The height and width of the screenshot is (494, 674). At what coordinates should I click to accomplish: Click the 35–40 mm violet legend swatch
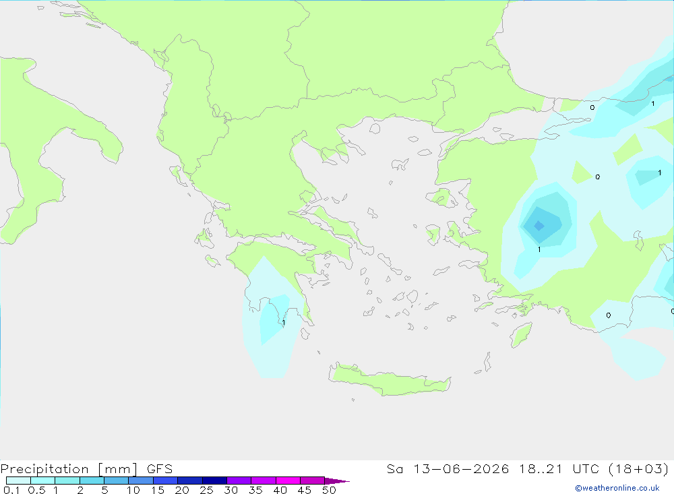[263, 481]
